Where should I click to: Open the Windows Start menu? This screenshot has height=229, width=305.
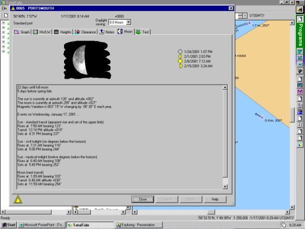click(x=9, y=224)
